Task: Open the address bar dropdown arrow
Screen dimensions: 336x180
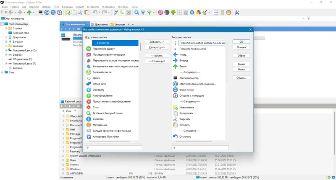Action: (x=303, y=18)
